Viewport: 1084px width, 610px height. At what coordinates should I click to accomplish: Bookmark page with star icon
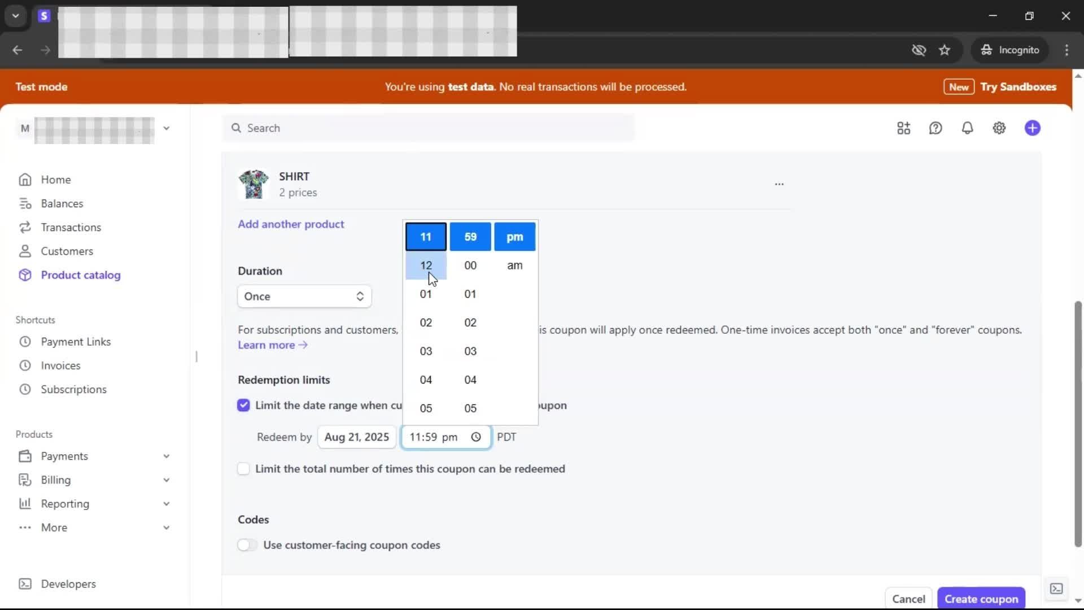coord(945,50)
